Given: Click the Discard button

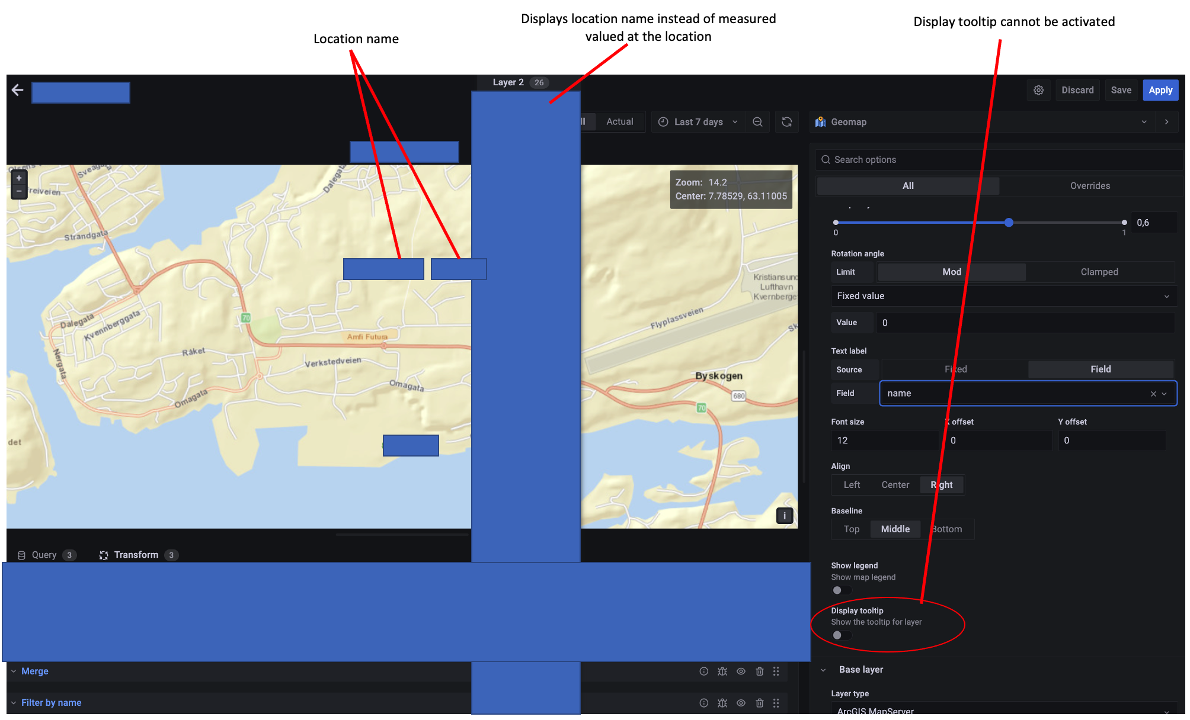Looking at the screenshot, I should click(1077, 90).
